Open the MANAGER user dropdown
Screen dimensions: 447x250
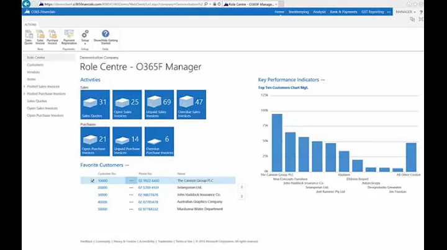[x=405, y=12]
